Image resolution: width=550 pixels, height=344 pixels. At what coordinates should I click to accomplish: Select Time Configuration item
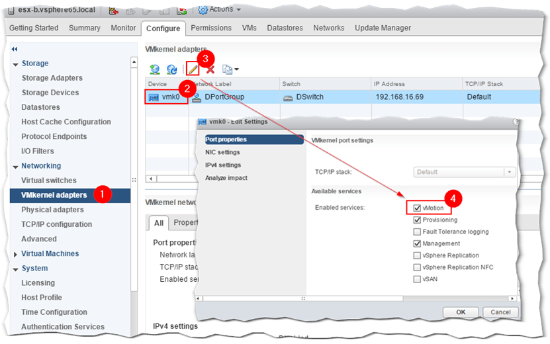click(54, 312)
